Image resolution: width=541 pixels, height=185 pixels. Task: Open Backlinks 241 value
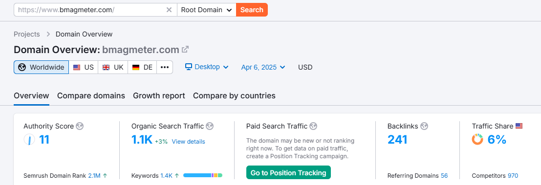pos(397,140)
